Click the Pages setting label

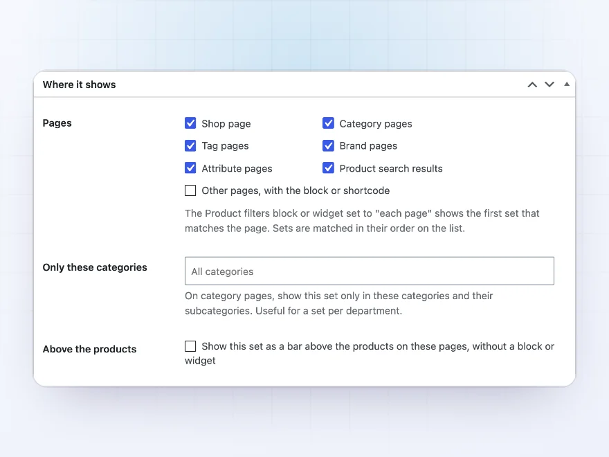(57, 123)
